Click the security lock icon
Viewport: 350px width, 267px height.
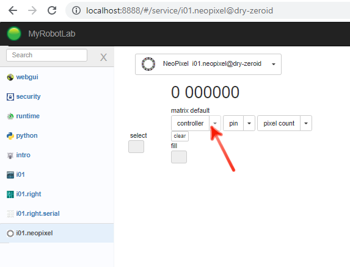pyautogui.click(x=10, y=97)
